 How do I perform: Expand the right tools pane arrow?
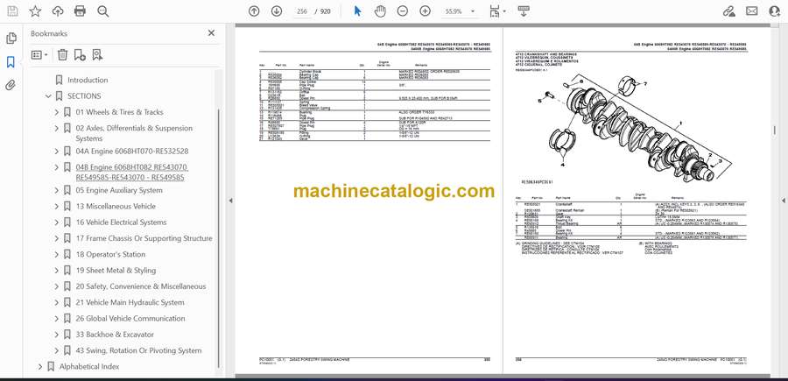coord(783,201)
